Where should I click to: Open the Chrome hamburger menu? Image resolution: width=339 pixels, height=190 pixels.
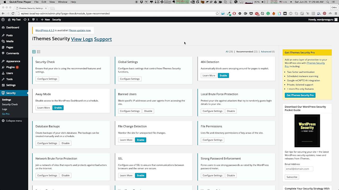tap(336, 13)
